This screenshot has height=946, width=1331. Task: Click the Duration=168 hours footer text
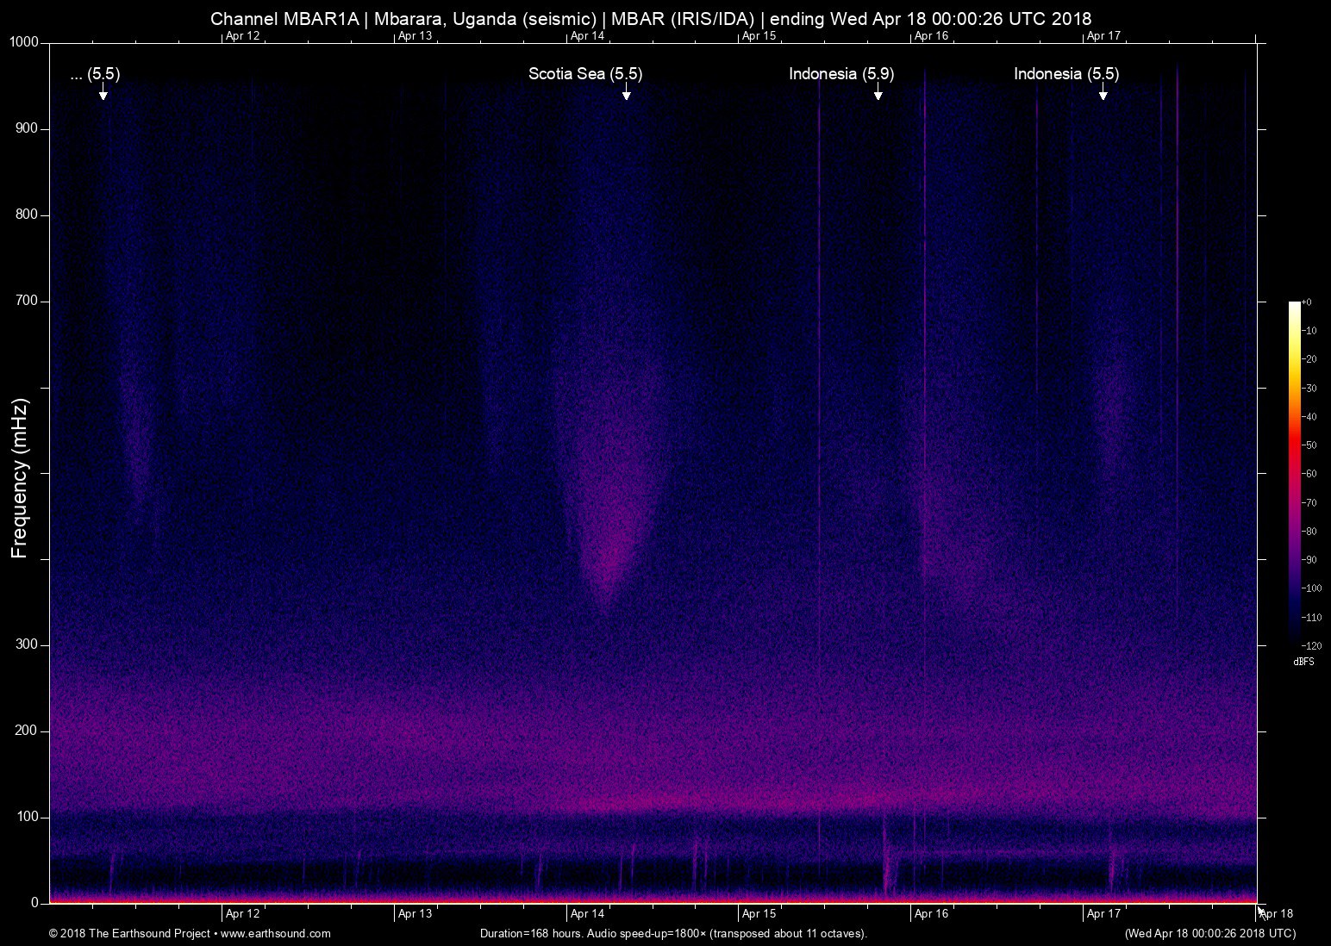673,933
